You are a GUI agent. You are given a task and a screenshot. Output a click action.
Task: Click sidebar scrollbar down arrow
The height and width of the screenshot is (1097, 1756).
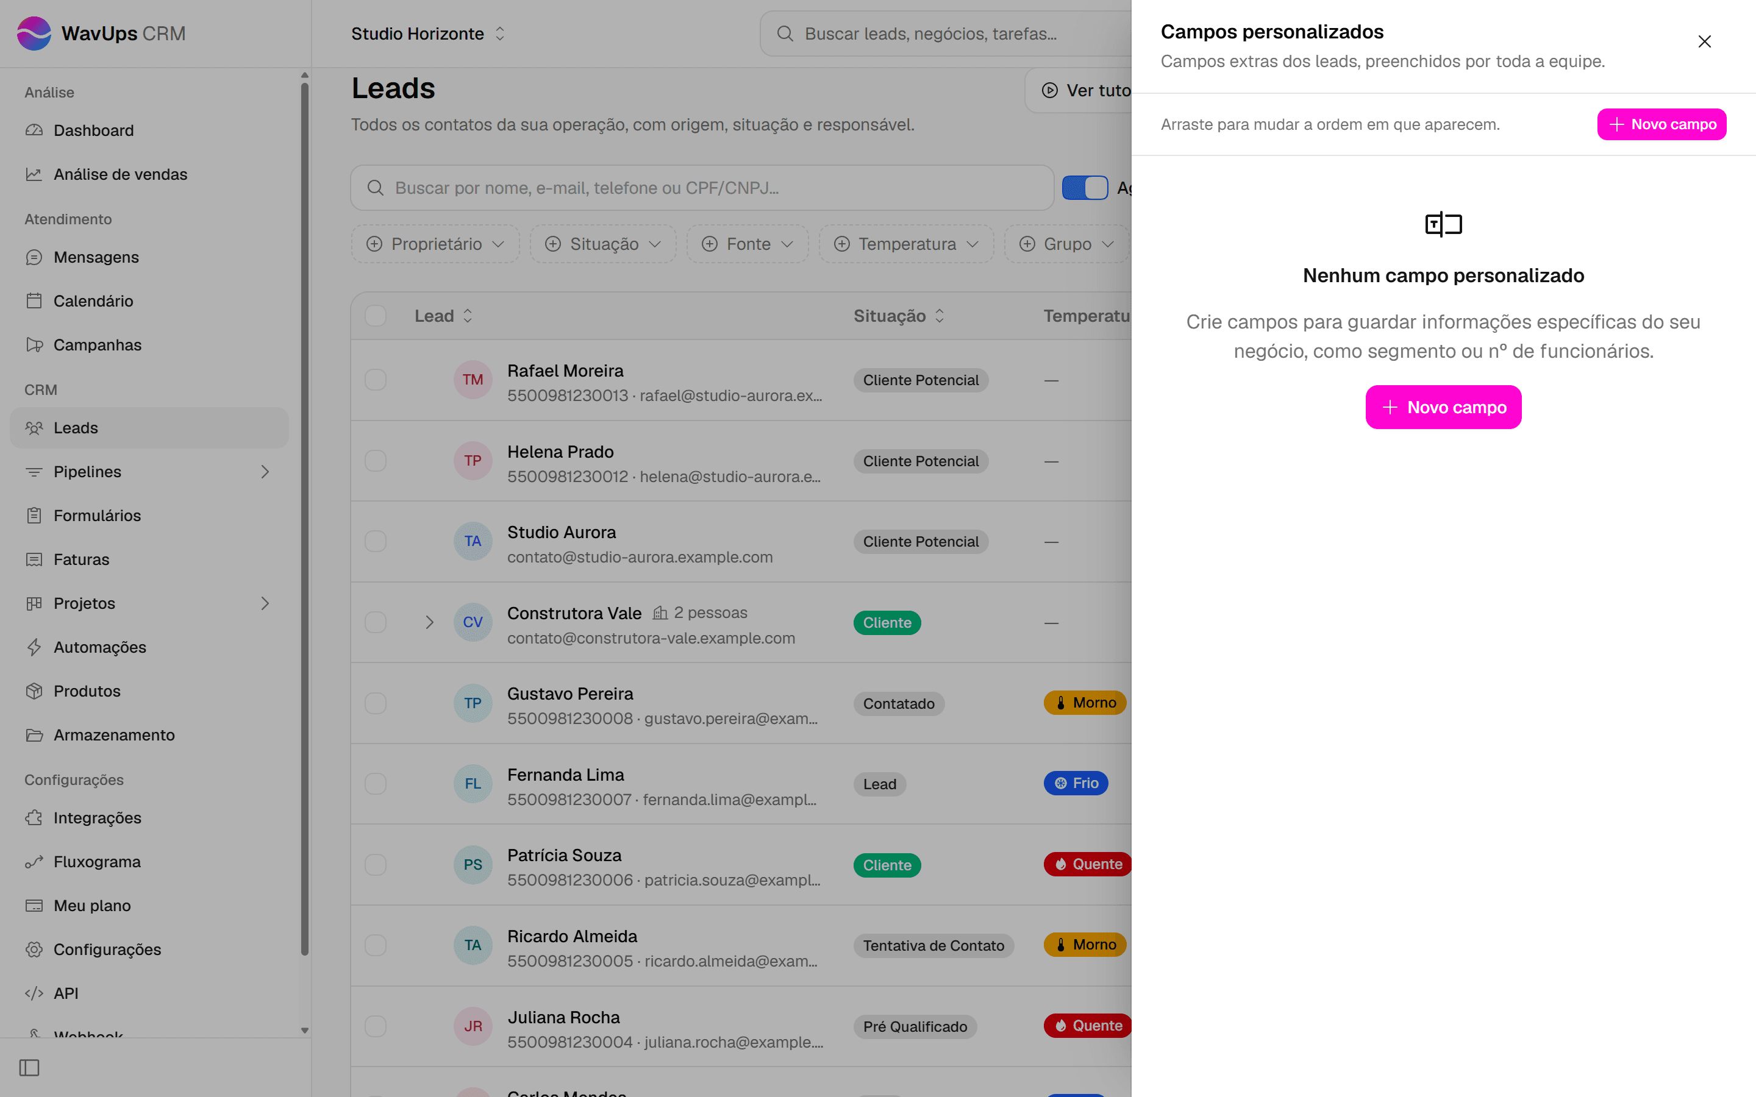click(x=305, y=1030)
